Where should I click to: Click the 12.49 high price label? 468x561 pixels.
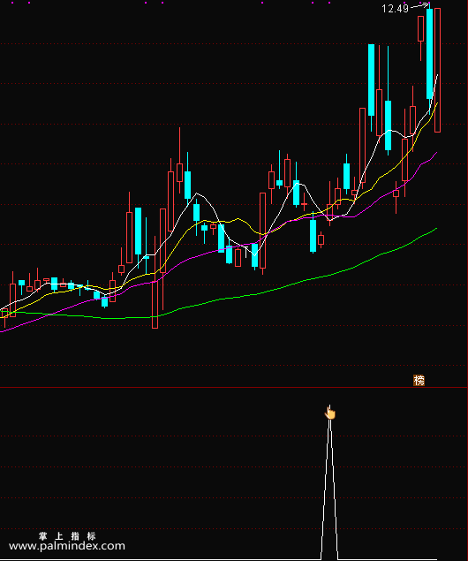click(395, 9)
